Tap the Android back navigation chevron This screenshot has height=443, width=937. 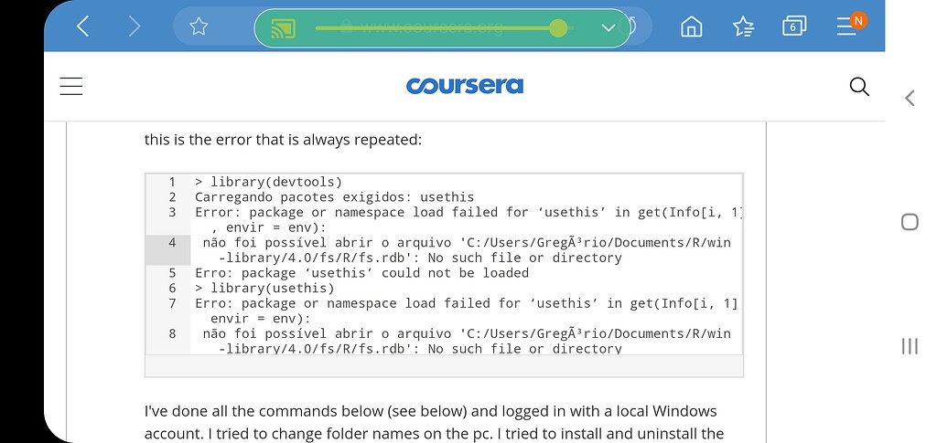click(x=910, y=98)
